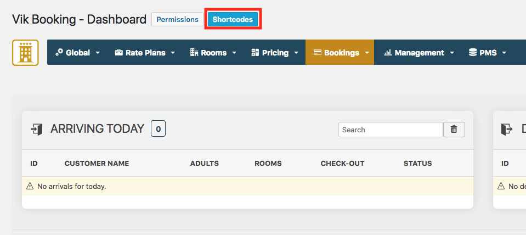Click the trash icon next to Search
Screen dimensions: 526x235
click(454, 130)
